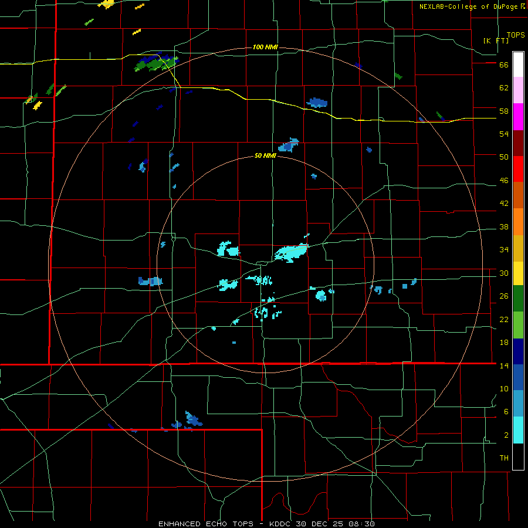Select the navy blue legend swatch

518,351
